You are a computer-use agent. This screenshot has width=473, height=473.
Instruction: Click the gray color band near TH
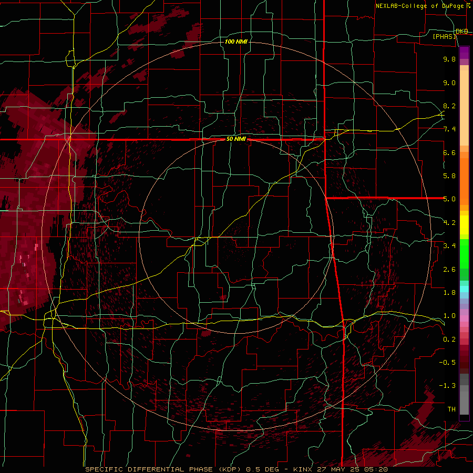[464, 403]
